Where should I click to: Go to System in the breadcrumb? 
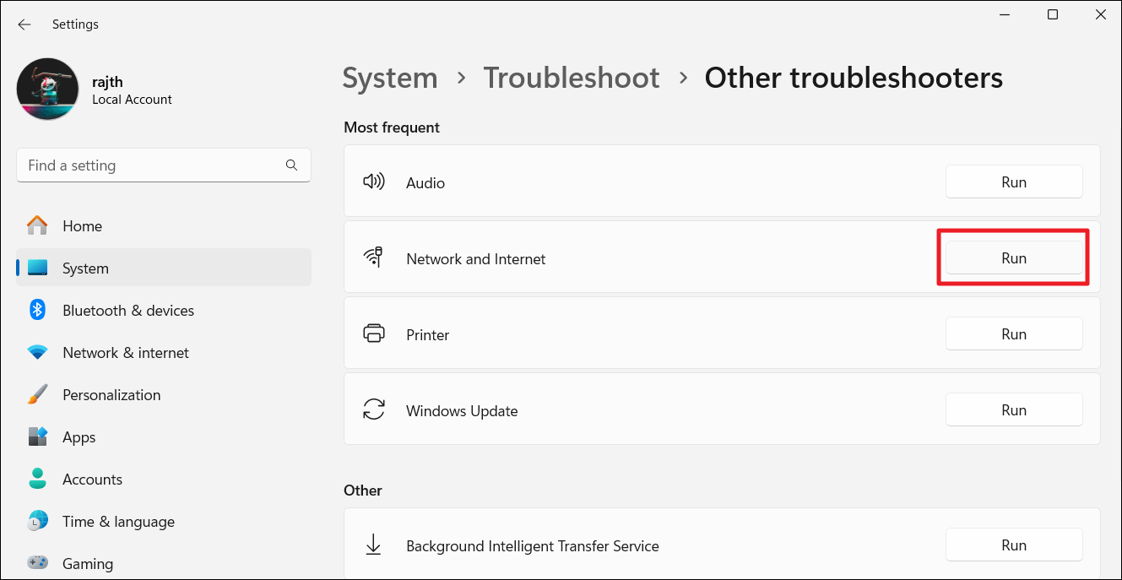390,78
